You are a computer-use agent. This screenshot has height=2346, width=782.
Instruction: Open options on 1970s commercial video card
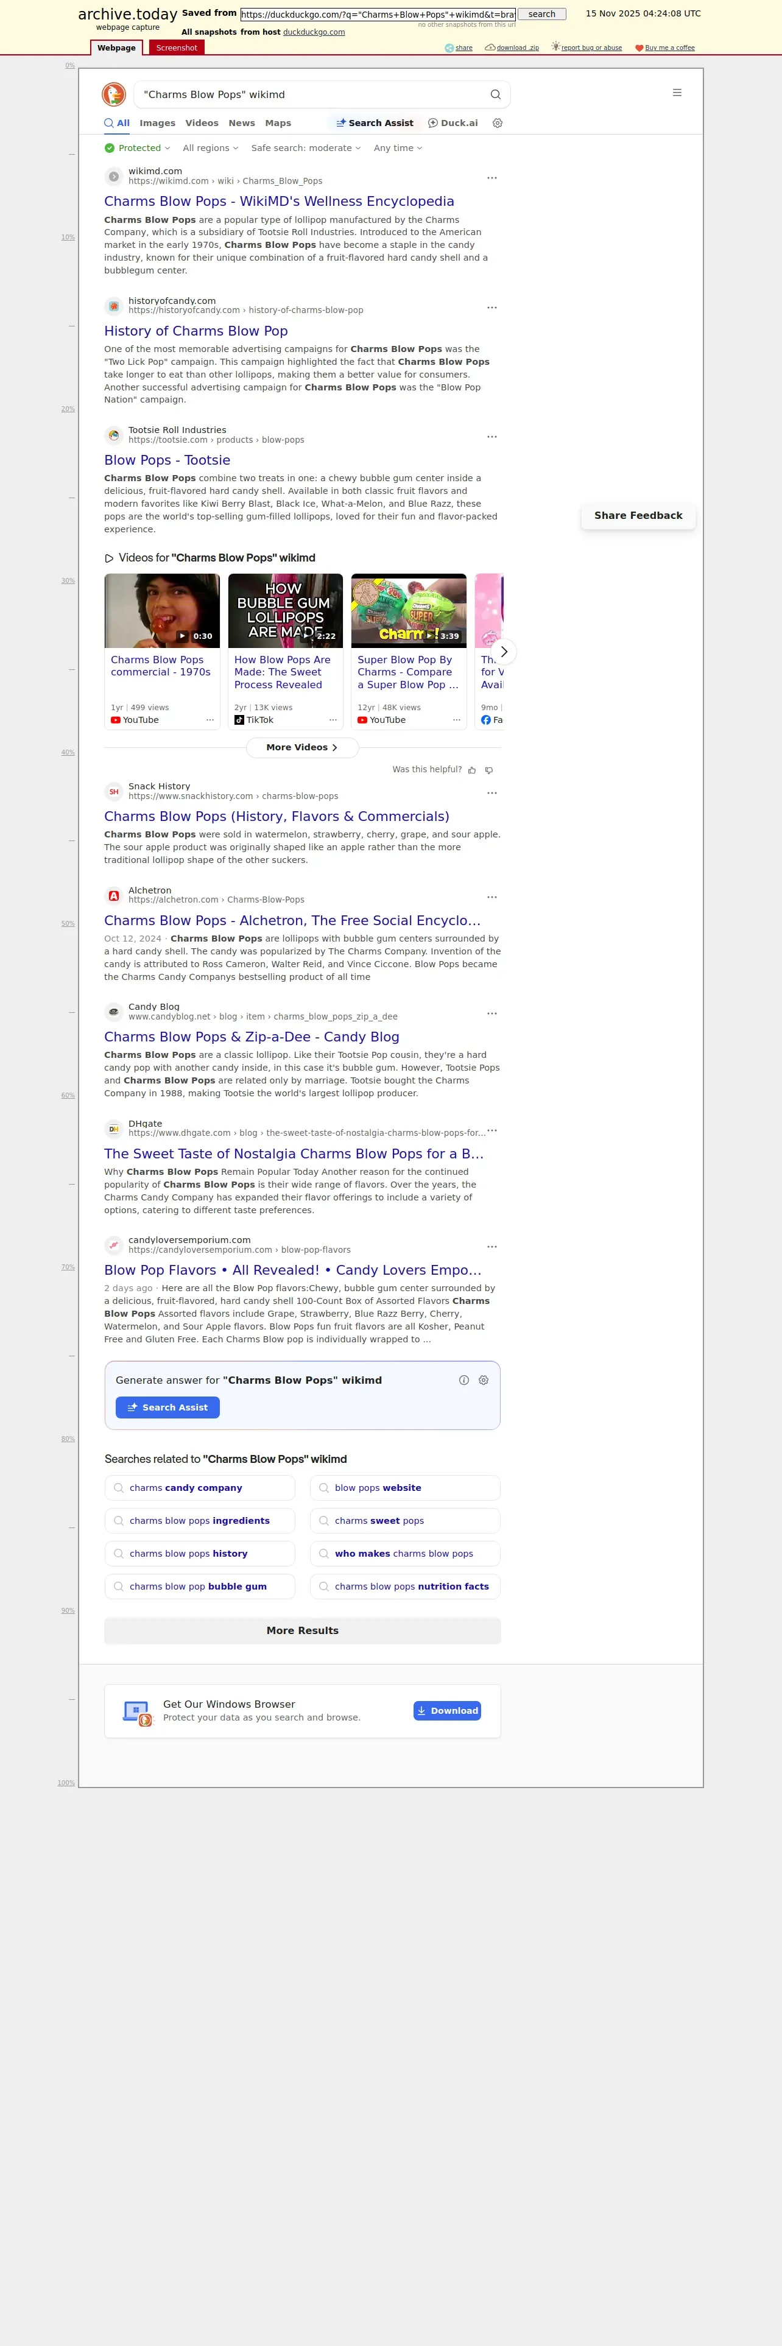[210, 720]
